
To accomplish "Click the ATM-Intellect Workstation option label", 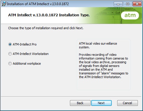I will pos(31,54).
